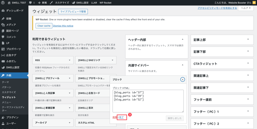
Task: Open ブログパーツ menu in sidebar
Action: [x=14, y=49]
